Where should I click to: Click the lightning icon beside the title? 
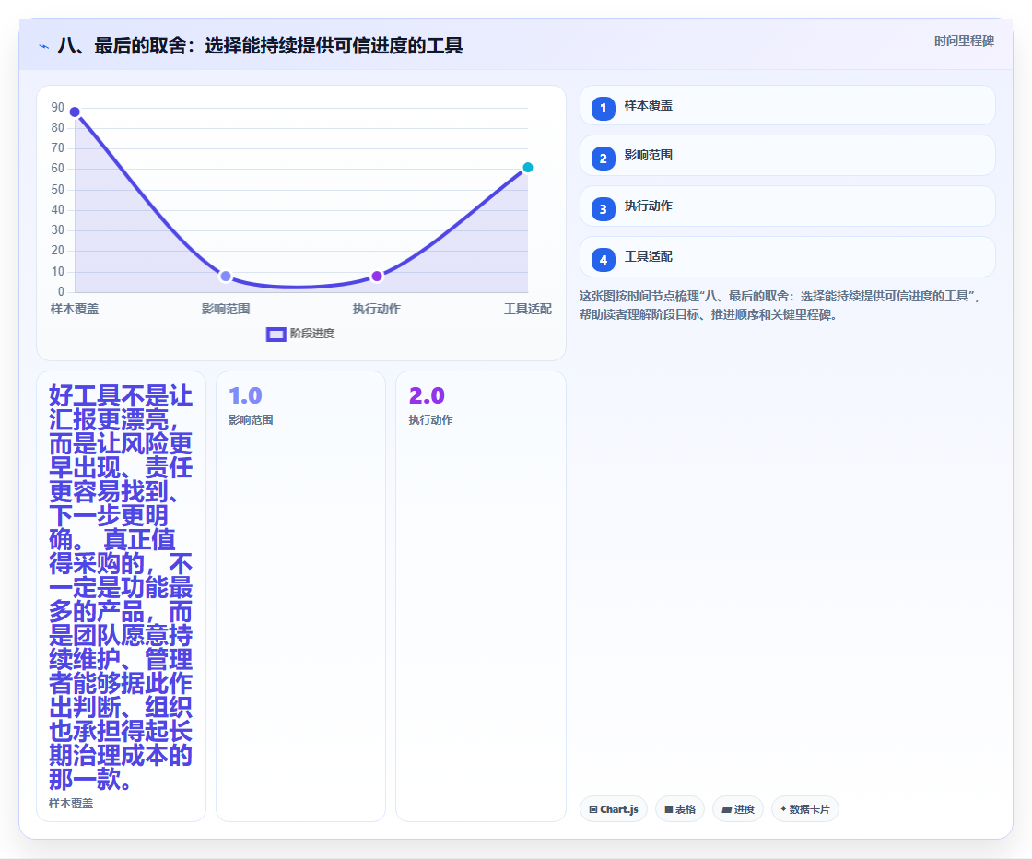click(44, 47)
